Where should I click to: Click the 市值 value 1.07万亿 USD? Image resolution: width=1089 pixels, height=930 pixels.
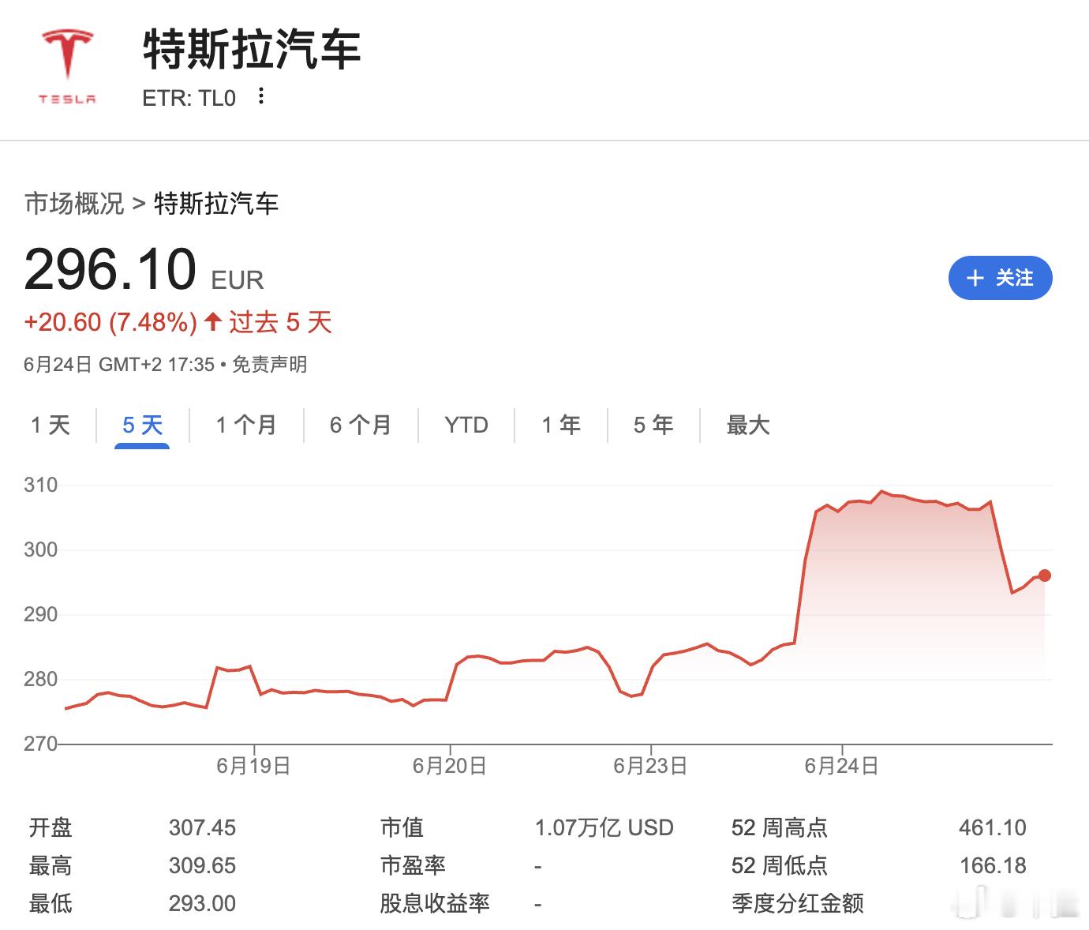coord(604,828)
